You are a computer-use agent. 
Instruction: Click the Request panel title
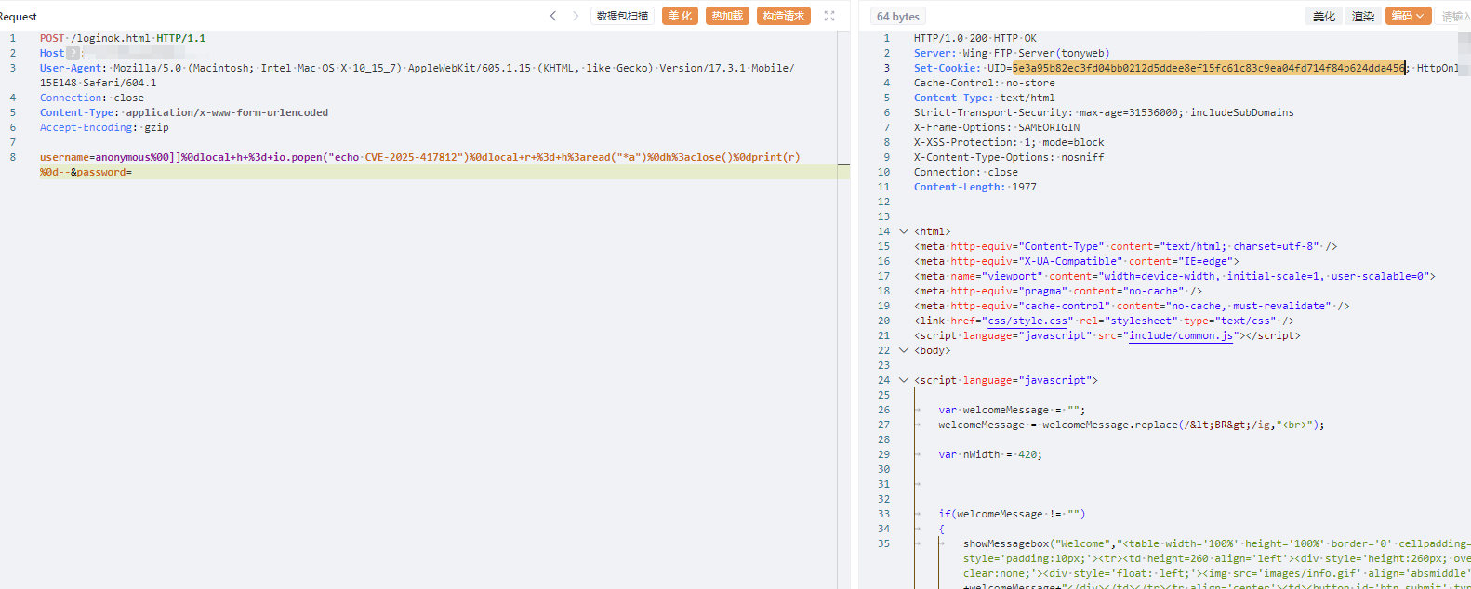coord(19,17)
